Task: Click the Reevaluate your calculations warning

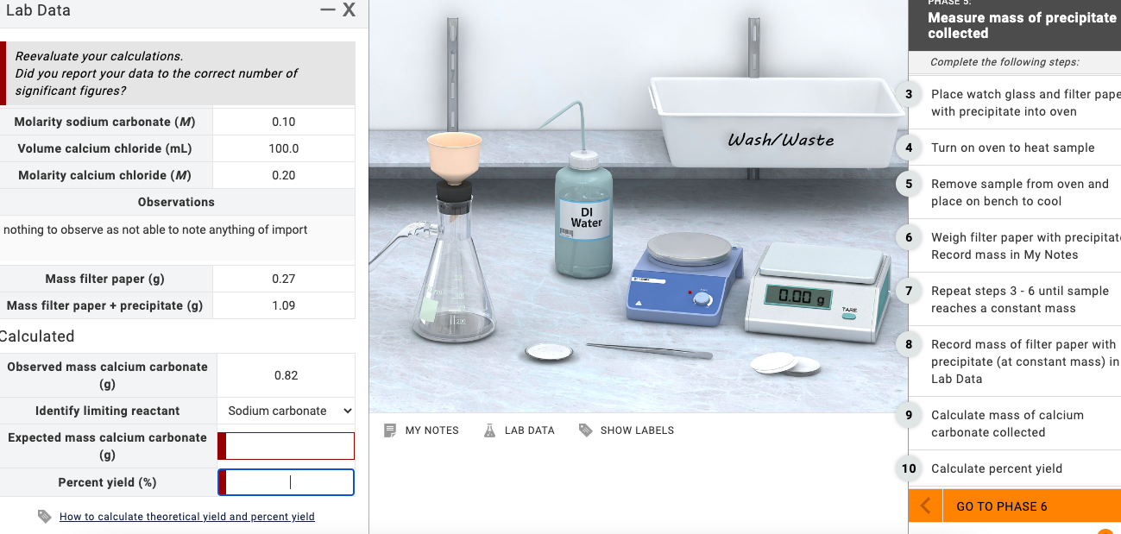Action: pyautogui.click(x=179, y=73)
